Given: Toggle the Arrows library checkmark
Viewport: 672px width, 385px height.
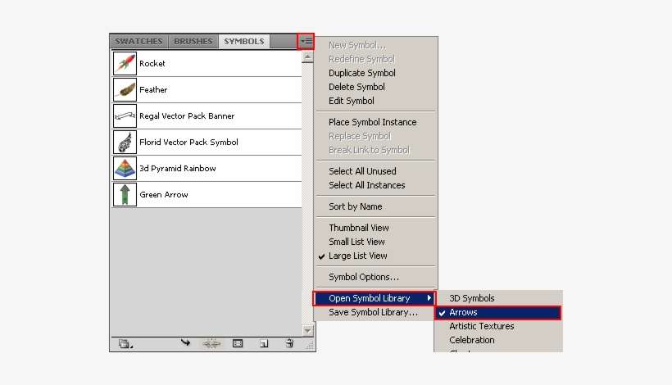Looking at the screenshot, I should [443, 313].
